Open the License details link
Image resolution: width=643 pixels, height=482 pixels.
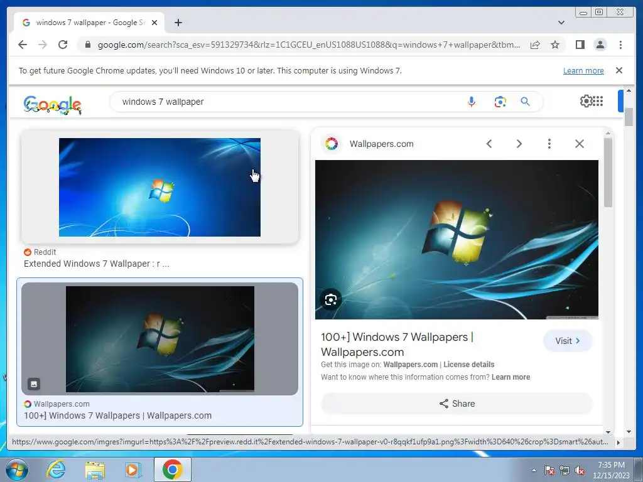click(468, 365)
